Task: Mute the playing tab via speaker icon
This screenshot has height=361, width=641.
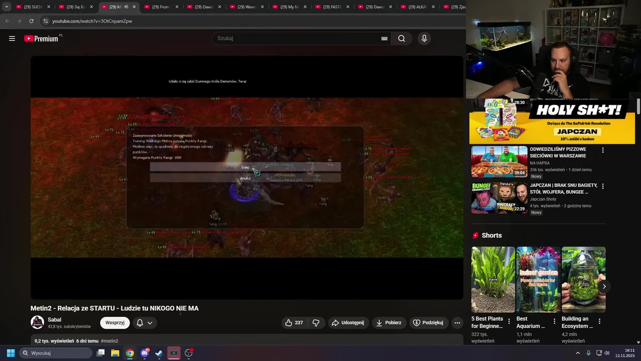Action: tap(126, 7)
